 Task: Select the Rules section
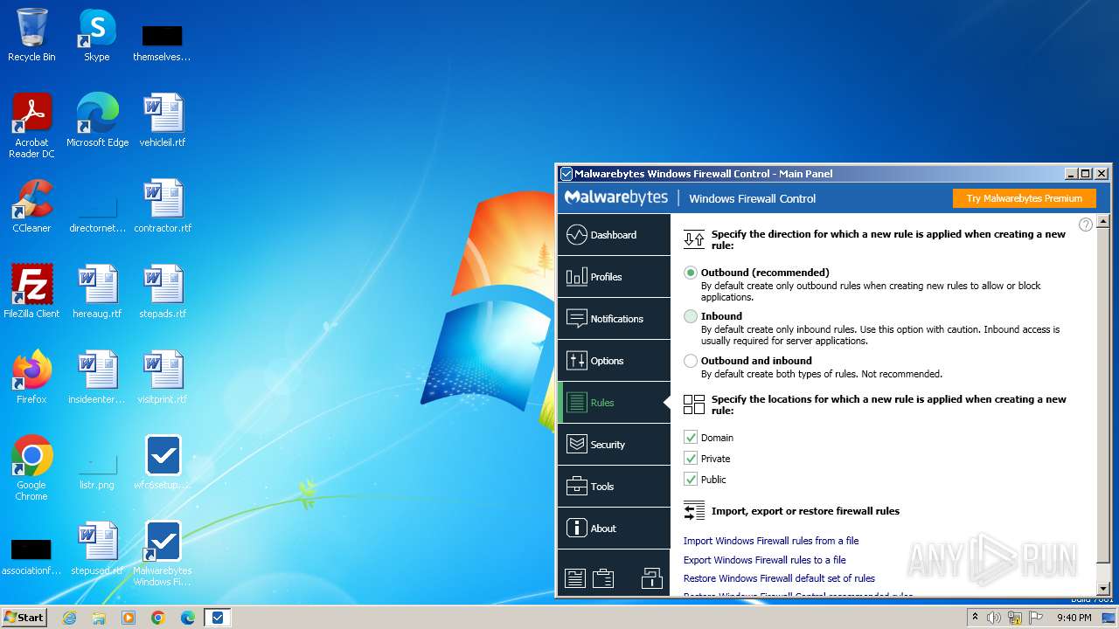614,403
